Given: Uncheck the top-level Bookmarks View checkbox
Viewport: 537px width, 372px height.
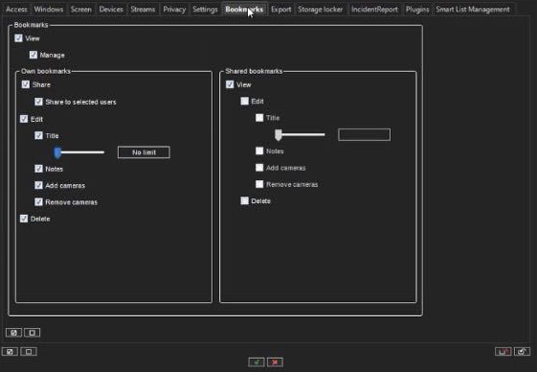Looking at the screenshot, I should (x=18, y=38).
